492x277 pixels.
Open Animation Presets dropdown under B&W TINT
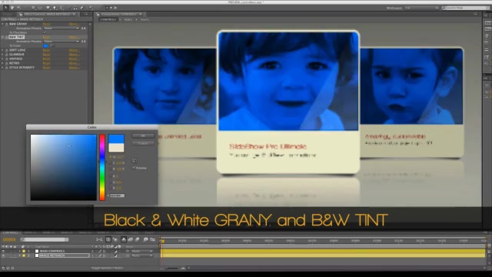tap(61, 42)
